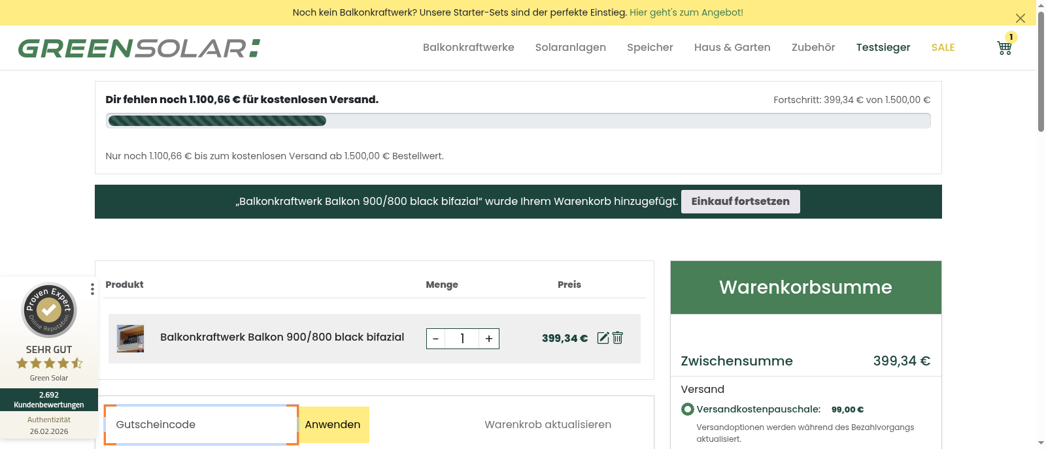
Task: Increase quantity with the plus button
Action: pos(489,339)
